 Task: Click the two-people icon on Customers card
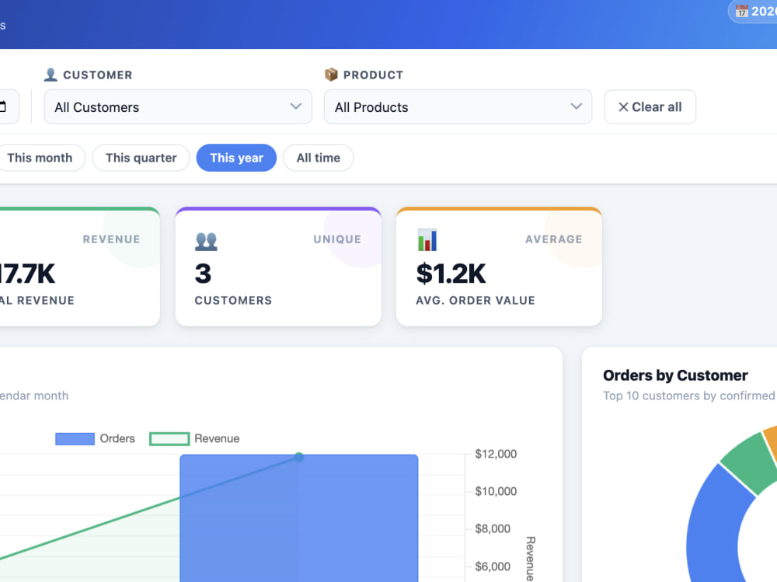point(206,241)
